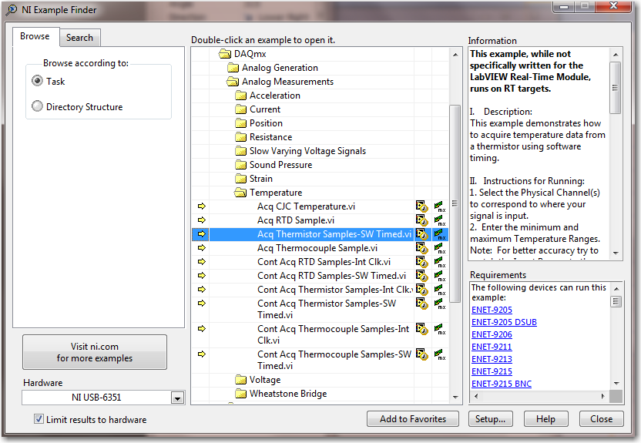Click the yellow arrow beside Cont Acq Thermocouple Samples-SW Timed.vi

[x=202, y=354]
